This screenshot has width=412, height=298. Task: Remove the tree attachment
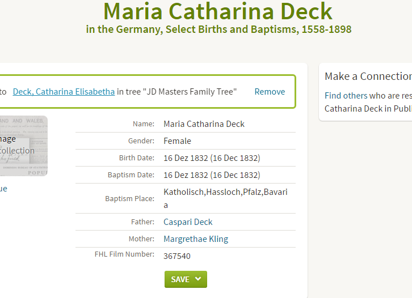[270, 92]
